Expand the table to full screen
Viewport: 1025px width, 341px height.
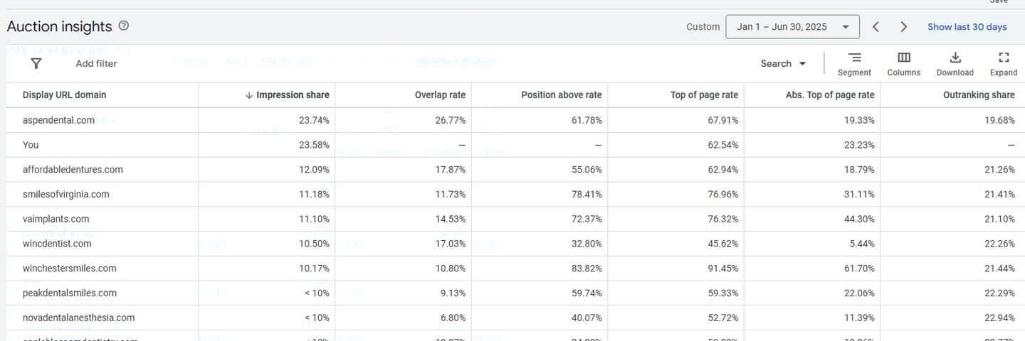point(1004,63)
